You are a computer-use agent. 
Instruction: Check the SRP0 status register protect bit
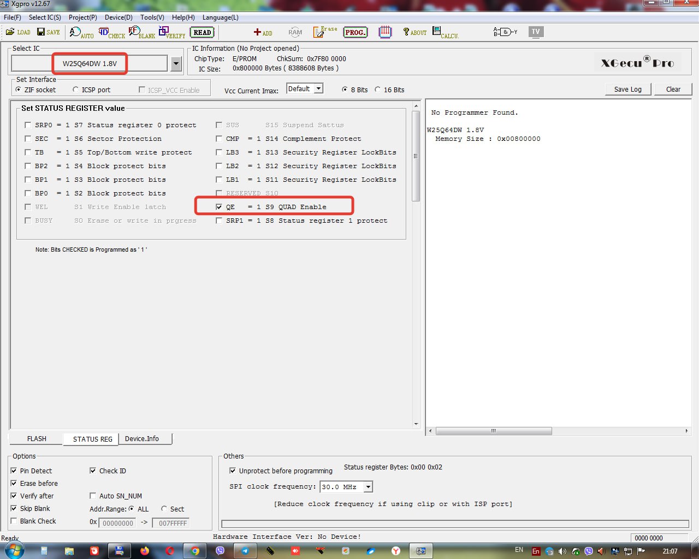(x=28, y=125)
